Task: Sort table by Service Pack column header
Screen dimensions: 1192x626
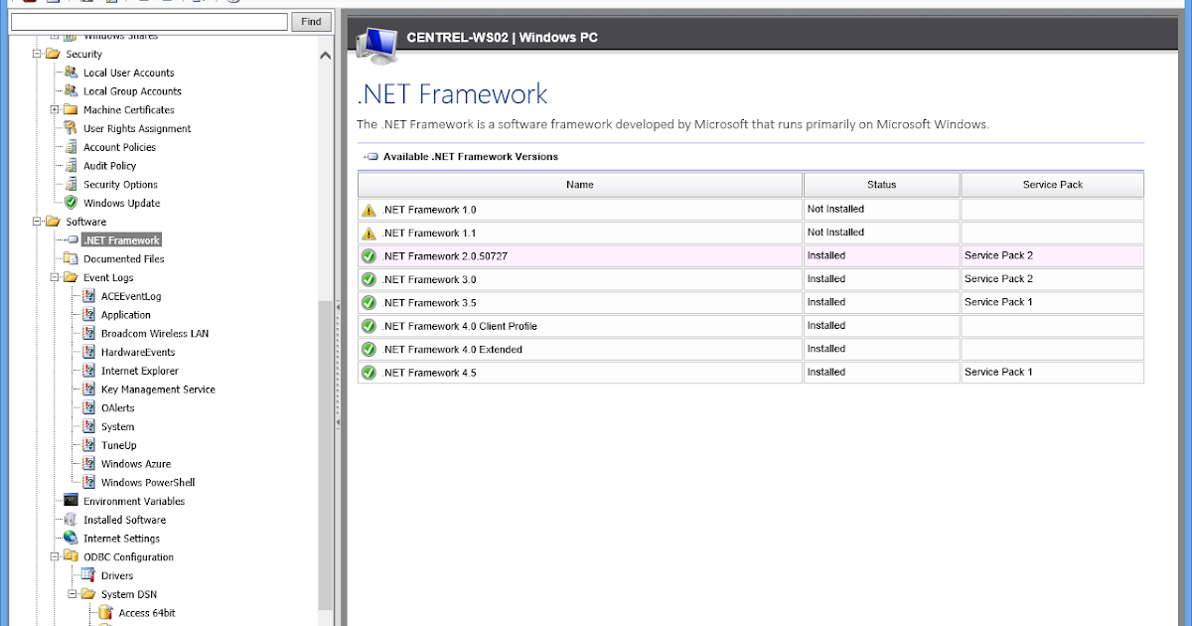Action: click(1053, 185)
